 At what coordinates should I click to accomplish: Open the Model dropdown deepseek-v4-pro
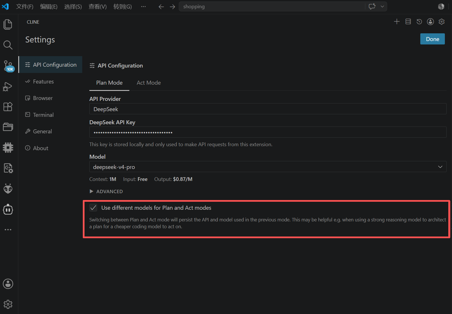tap(268, 167)
